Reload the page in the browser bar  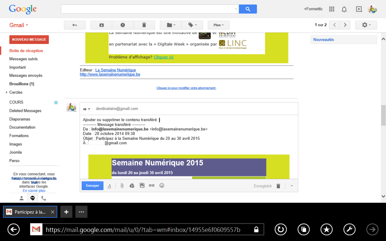(281, 229)
